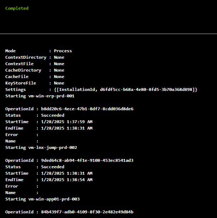Select the CacheDirectory label

[23, 70]
